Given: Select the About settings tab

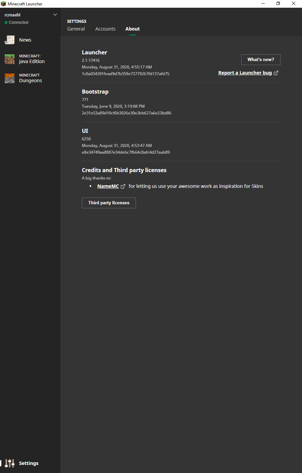Looking at the screenshot, I should pos(133,29).
